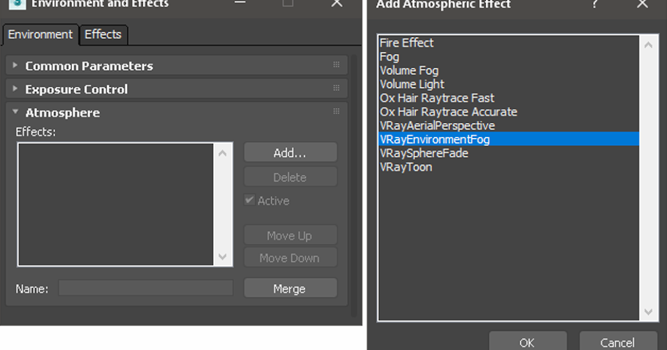The image size is (667, 350).
Task: Switch to the Effects tab
Action: click(x=103, y=34)
